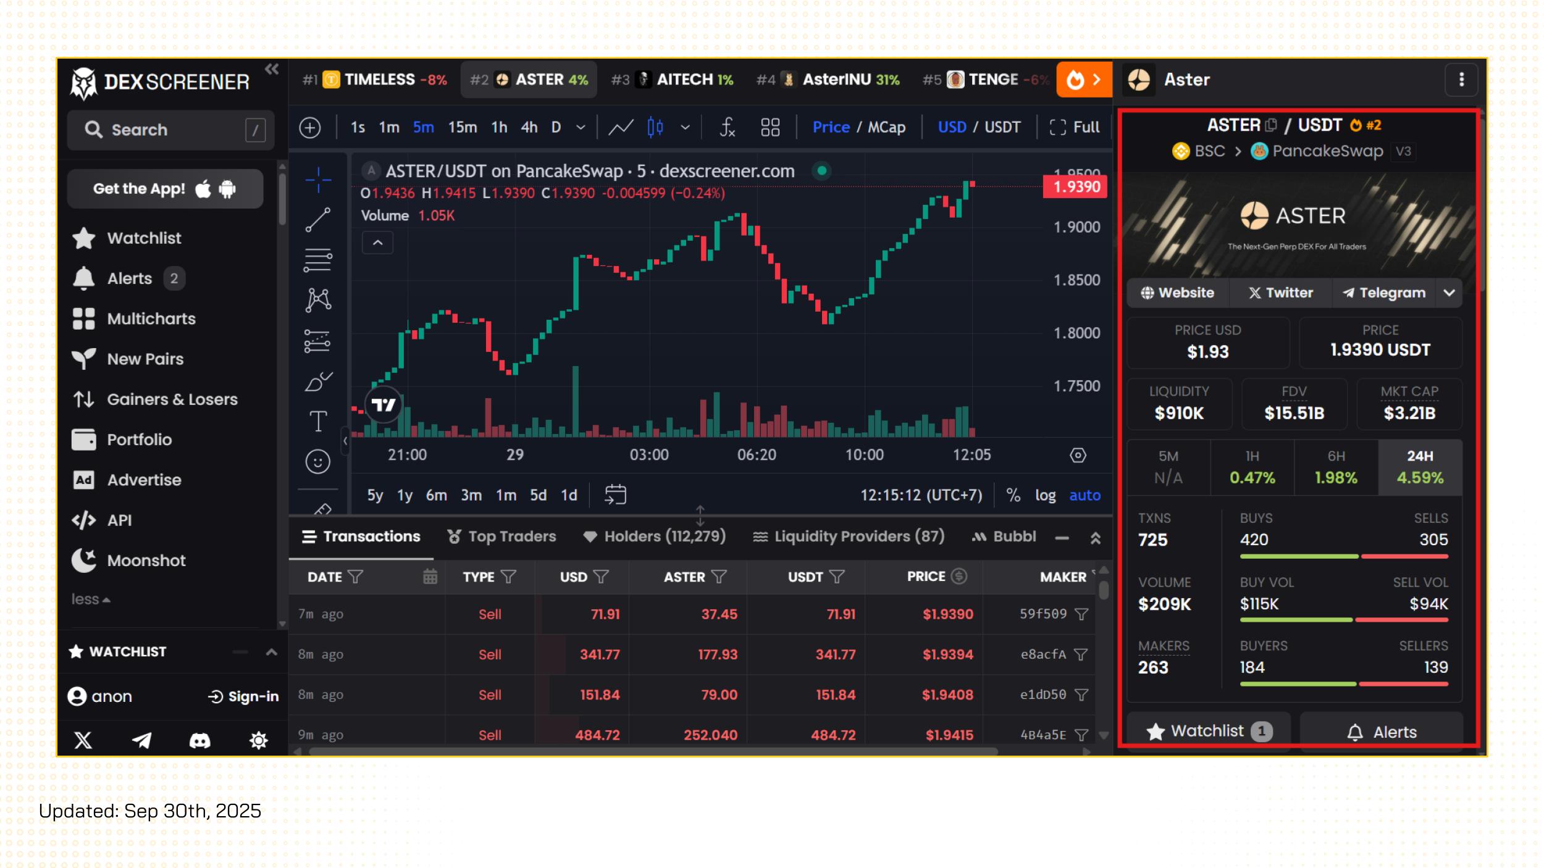Switch chart to MCap view
This screenshot has height=868, width=1544.
(x=886, y=127)
